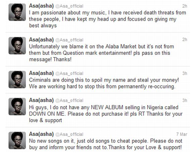Click Asa(asha) name on NEW ALBUM tweet

point(41,100)
